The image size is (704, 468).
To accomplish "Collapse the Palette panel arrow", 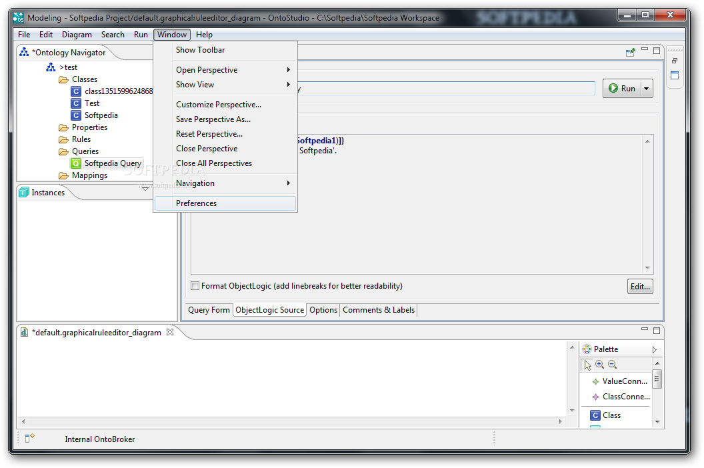I will pos(654,349).
